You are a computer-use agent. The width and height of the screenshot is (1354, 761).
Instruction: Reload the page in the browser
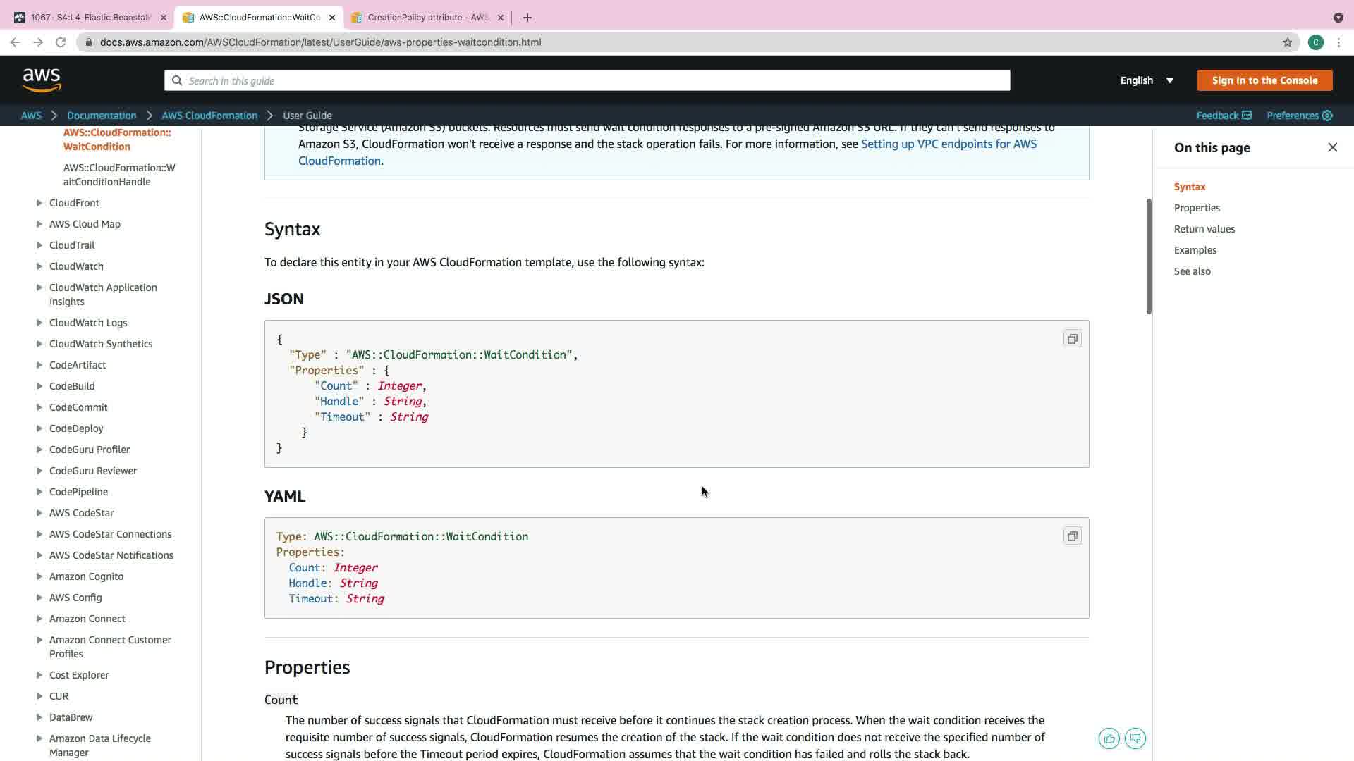pyautogui.click(x=61, y=42)
